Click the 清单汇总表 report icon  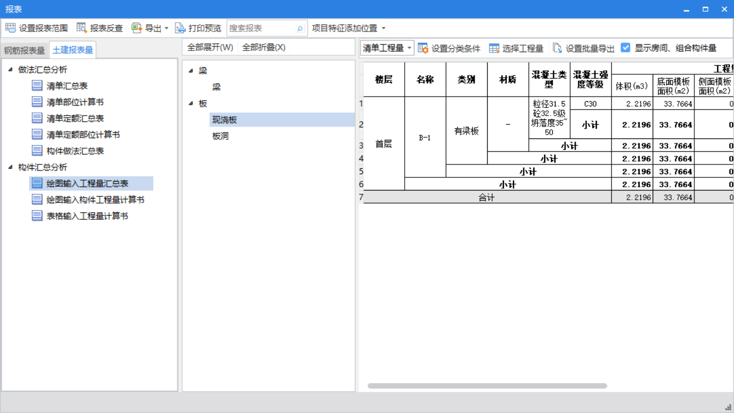[37, 85]
